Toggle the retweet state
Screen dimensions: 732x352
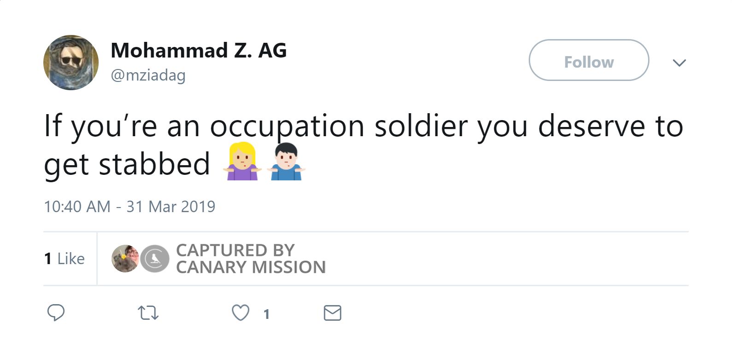[x=148, y=313]
